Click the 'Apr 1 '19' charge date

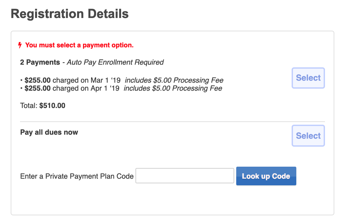pos(105,88)
